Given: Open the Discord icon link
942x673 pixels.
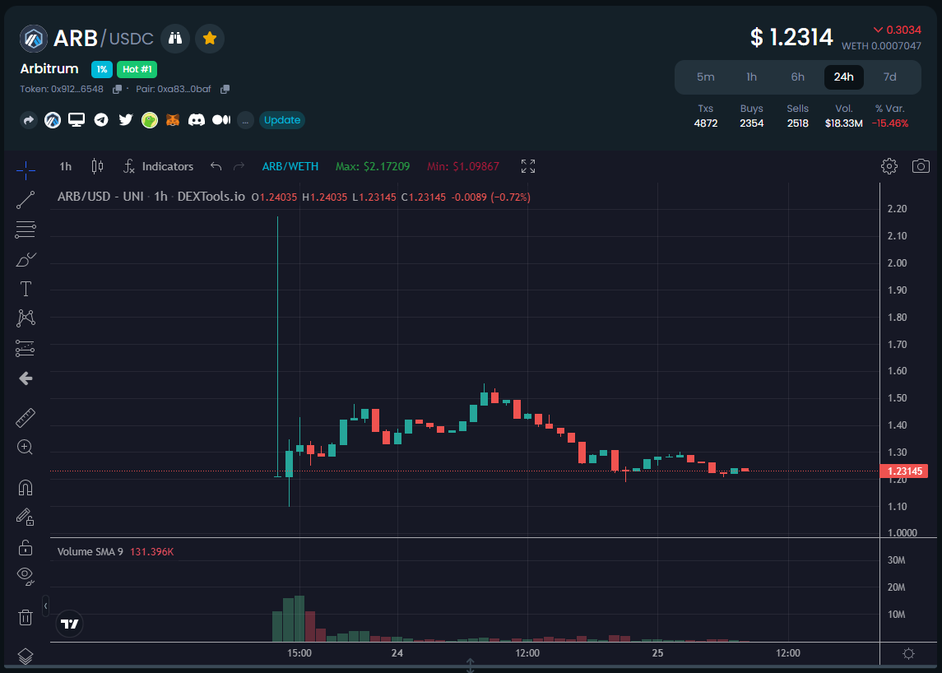Looking at the screenshot, I should [x=197, y=120].
